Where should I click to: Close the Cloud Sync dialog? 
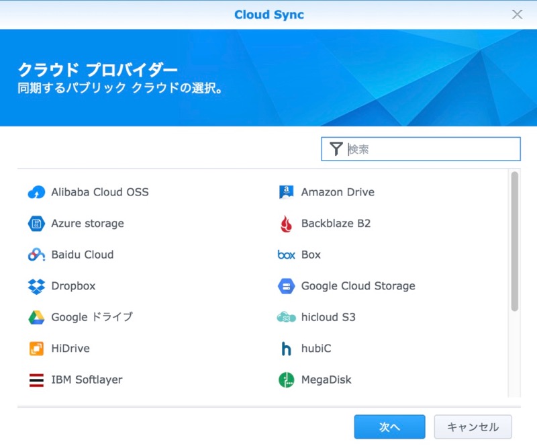tap(517, 14)
